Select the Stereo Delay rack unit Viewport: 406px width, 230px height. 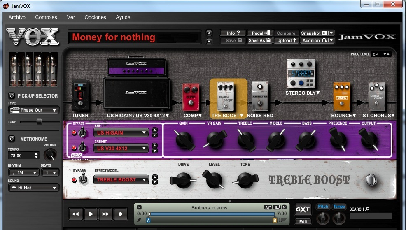pos(301,74)
